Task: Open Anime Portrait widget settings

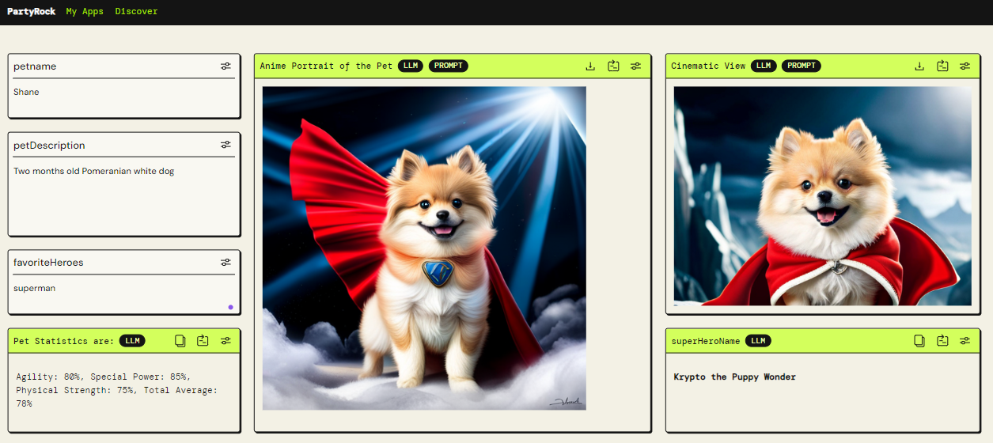Action: [x=635, y=66]
